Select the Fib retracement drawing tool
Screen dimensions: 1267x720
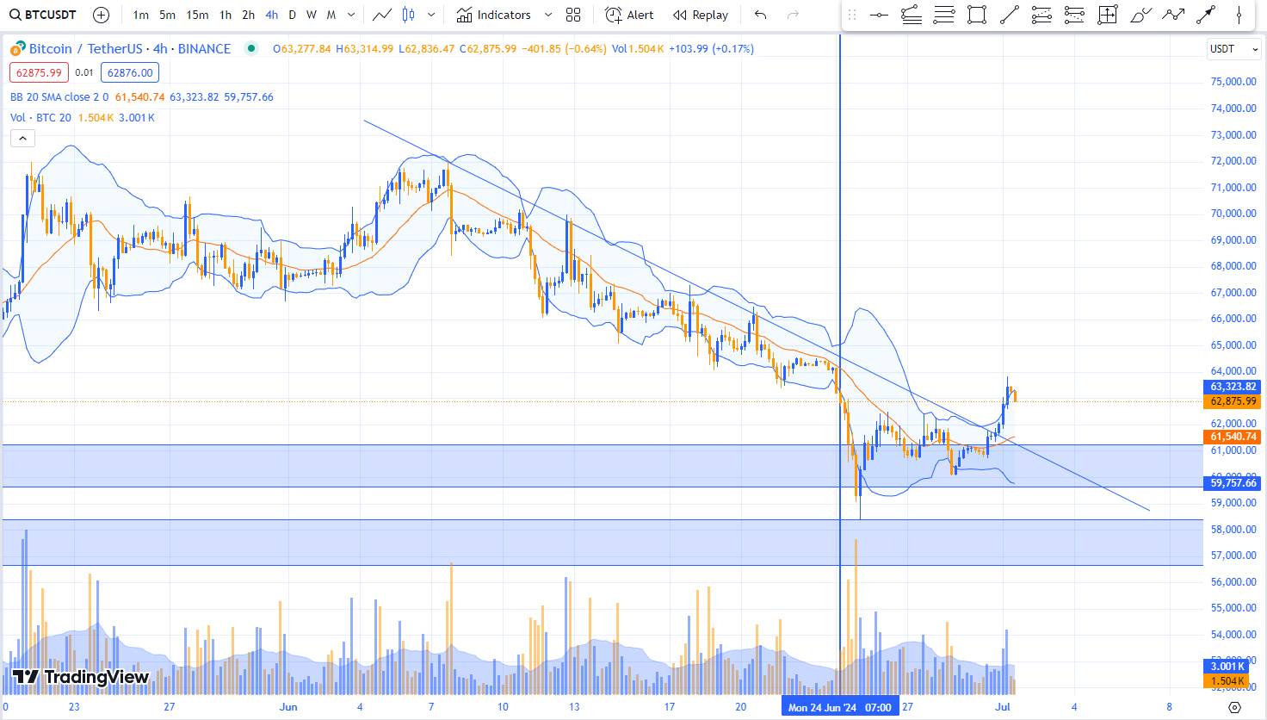point(944,15)
